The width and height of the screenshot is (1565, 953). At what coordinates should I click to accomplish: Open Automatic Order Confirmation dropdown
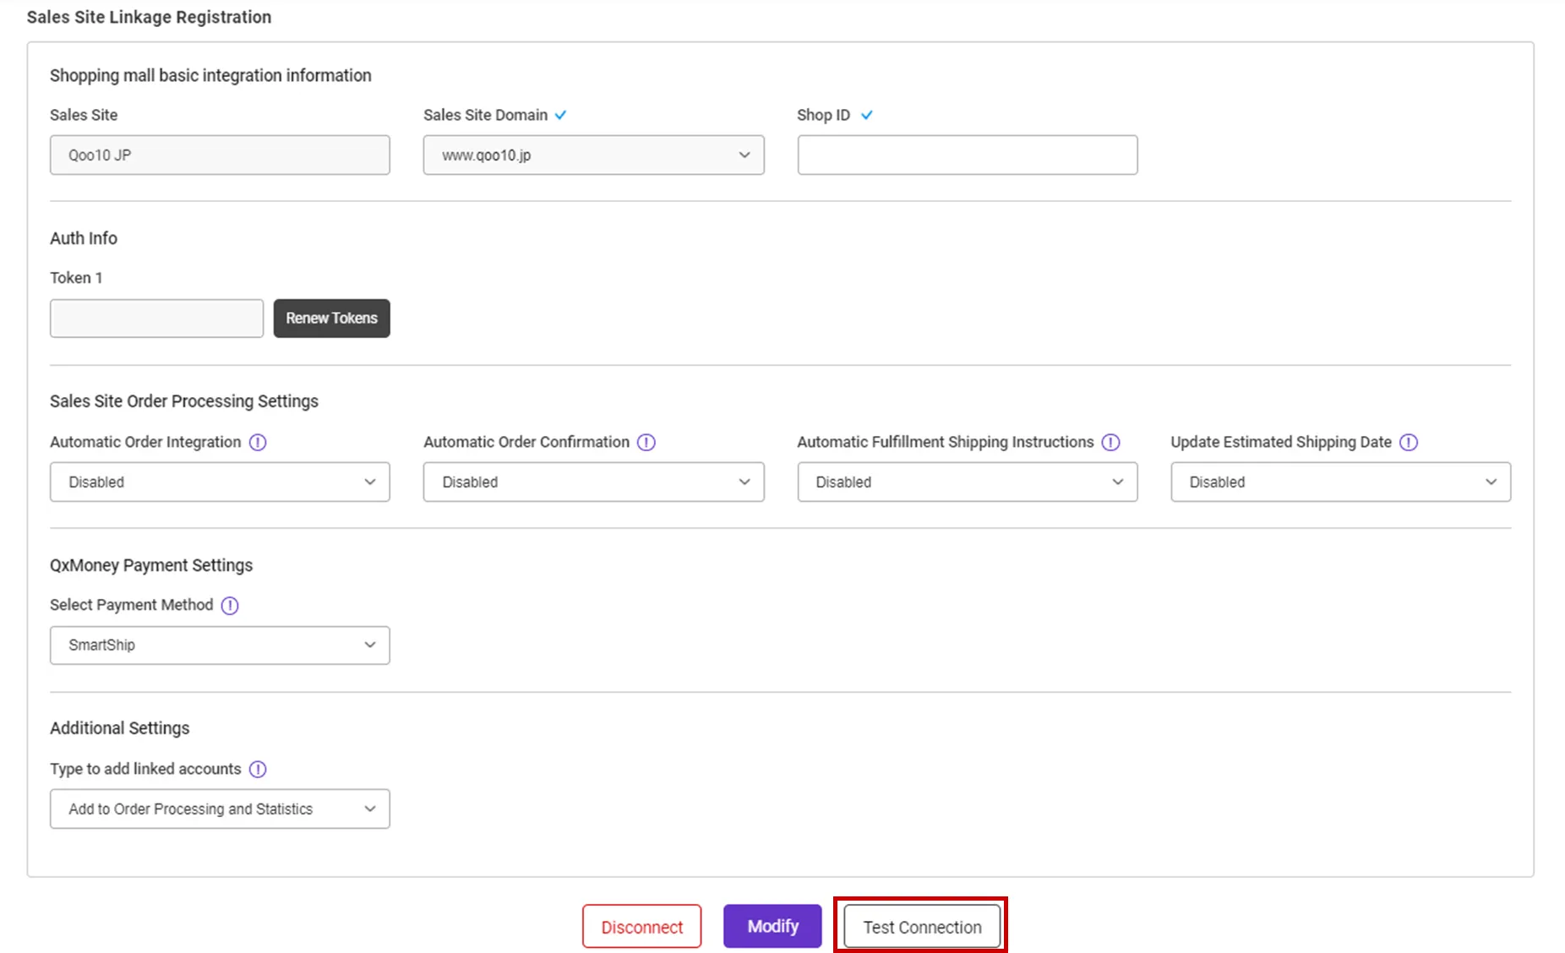[593, 482]
